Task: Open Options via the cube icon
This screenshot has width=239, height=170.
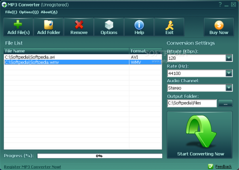Action: 109,25
